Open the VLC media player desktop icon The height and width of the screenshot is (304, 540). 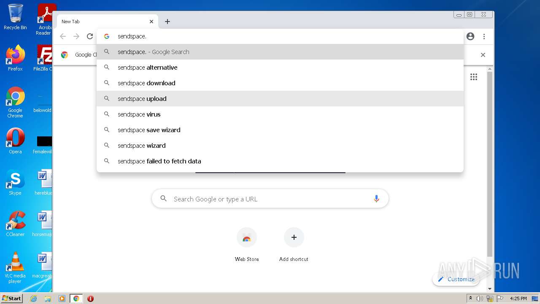(x=15, y=268)
